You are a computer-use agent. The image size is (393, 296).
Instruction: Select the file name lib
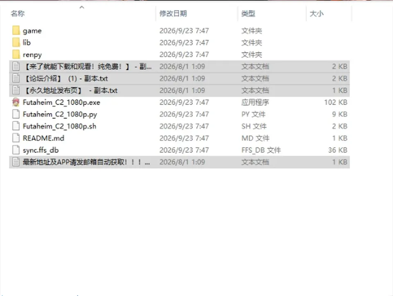click(x=27, y=42)
